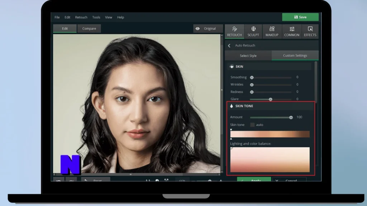
Task: Click the droplet icon beside SKIN TONE
Action: click(x=232, y=106)
